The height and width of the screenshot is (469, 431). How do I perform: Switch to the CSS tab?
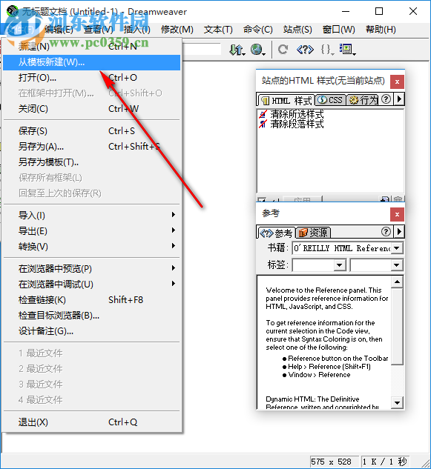(x=330, y=100)
